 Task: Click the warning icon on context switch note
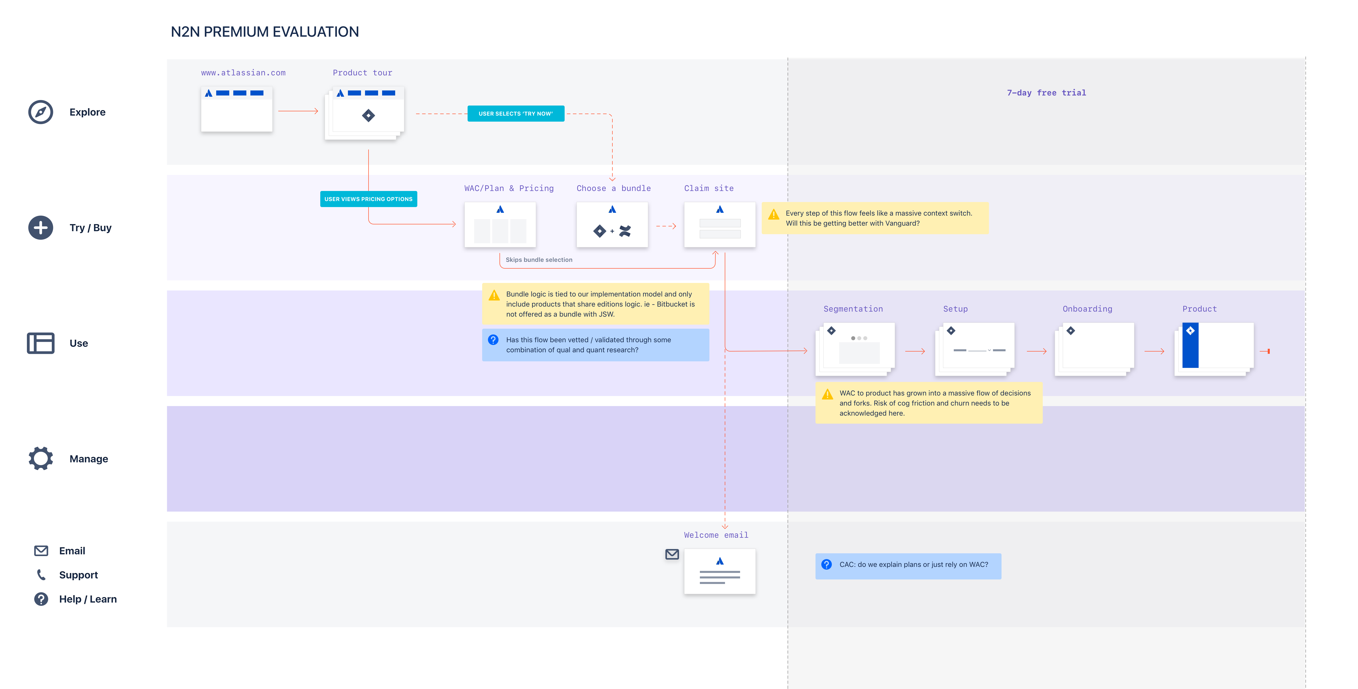[x=774, y=214]
